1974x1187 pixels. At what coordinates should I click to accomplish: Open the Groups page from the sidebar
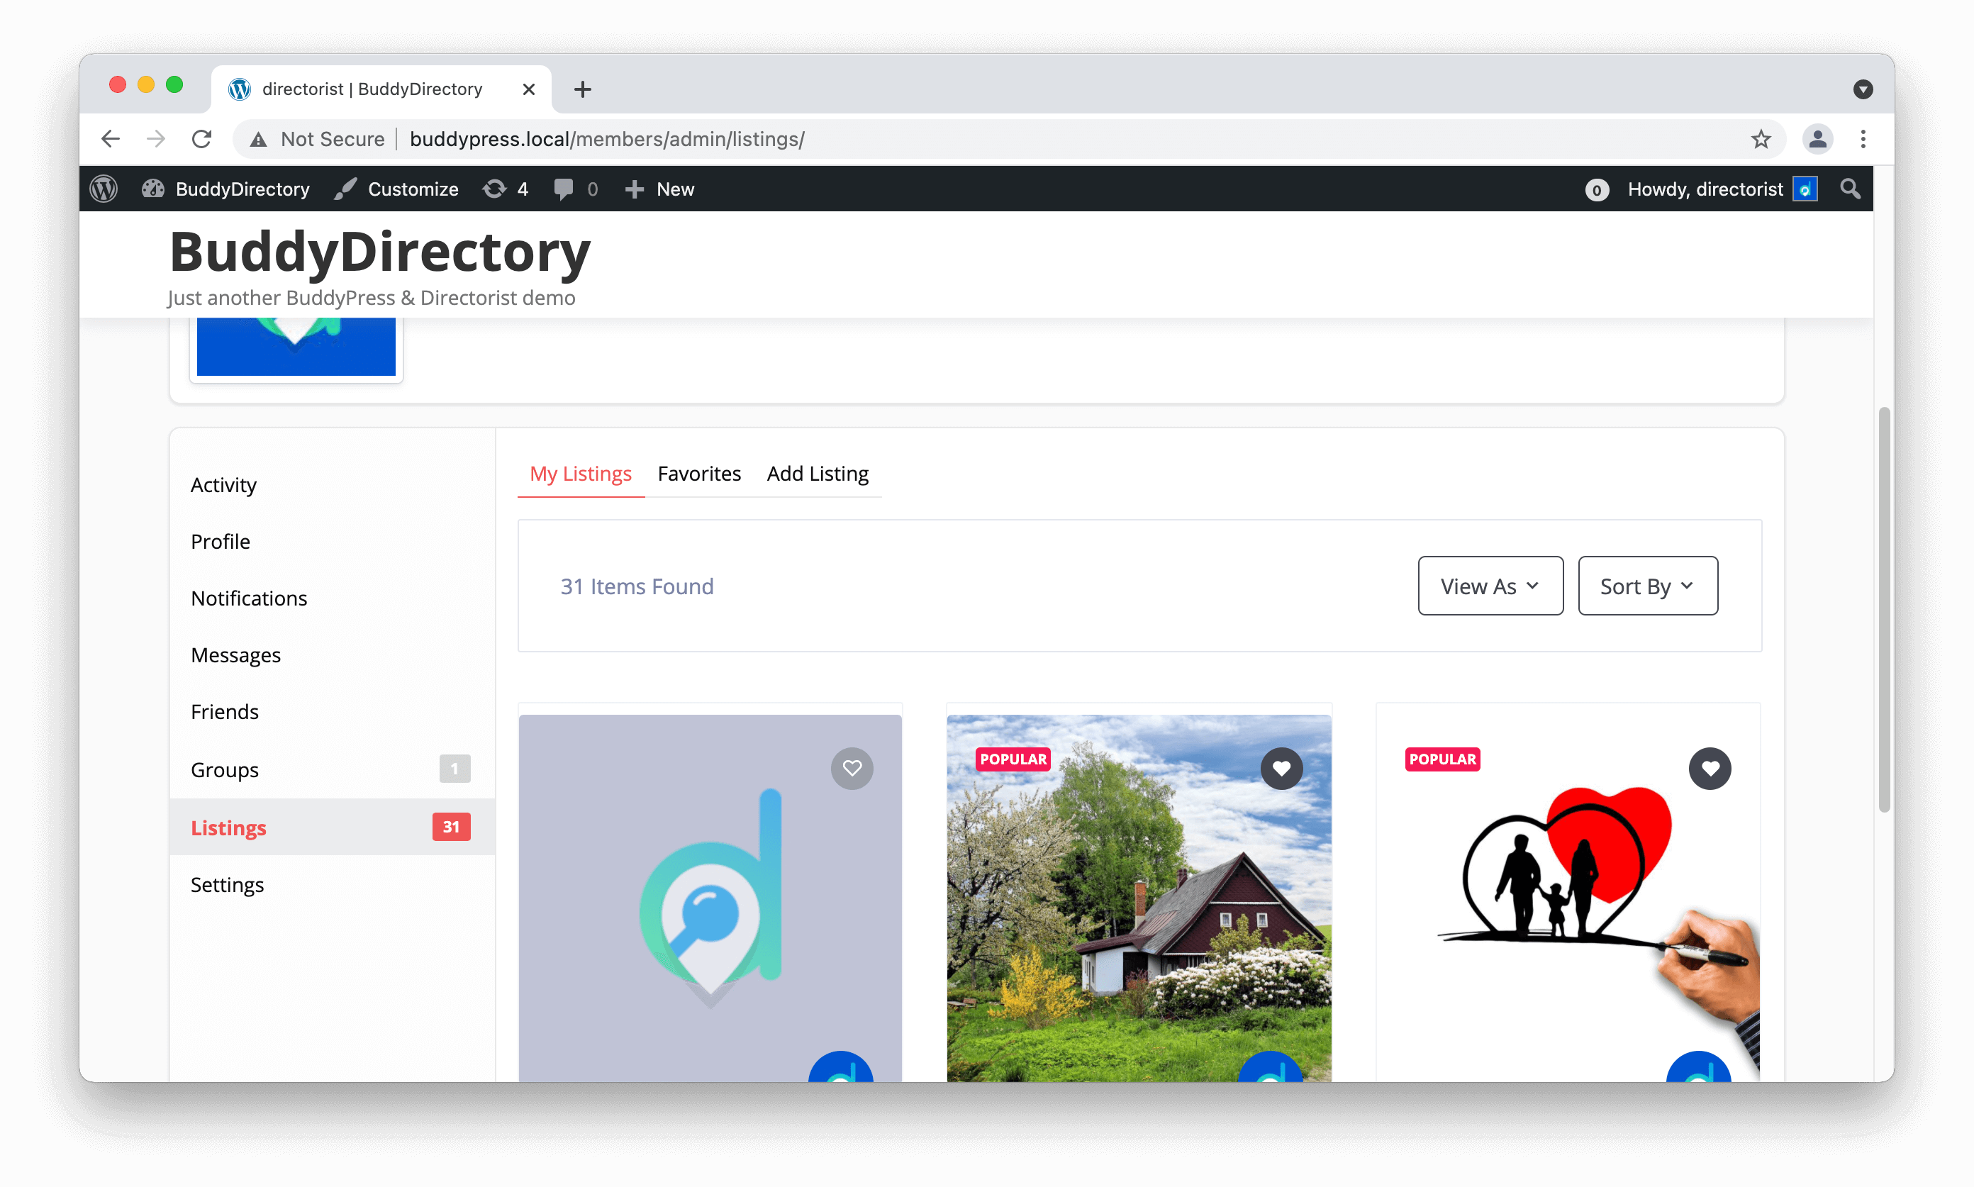point(224,769)
